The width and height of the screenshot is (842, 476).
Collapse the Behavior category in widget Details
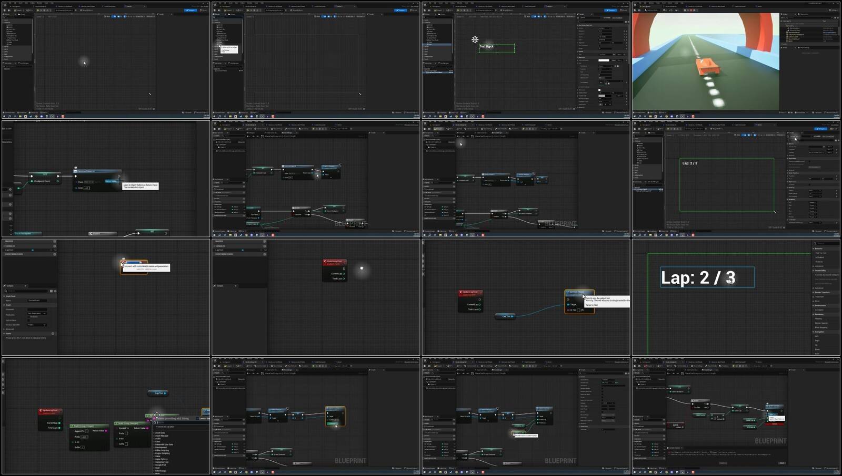coord(814,249)
